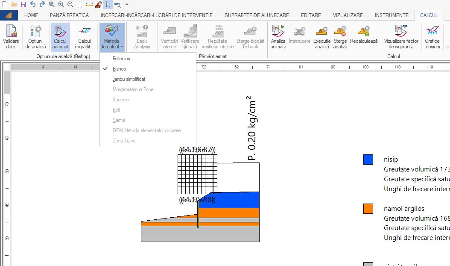Choose Fellenius calculation method
Viewport: 450px width, 266px height.
pyautogui.click(x=121, y=59)
